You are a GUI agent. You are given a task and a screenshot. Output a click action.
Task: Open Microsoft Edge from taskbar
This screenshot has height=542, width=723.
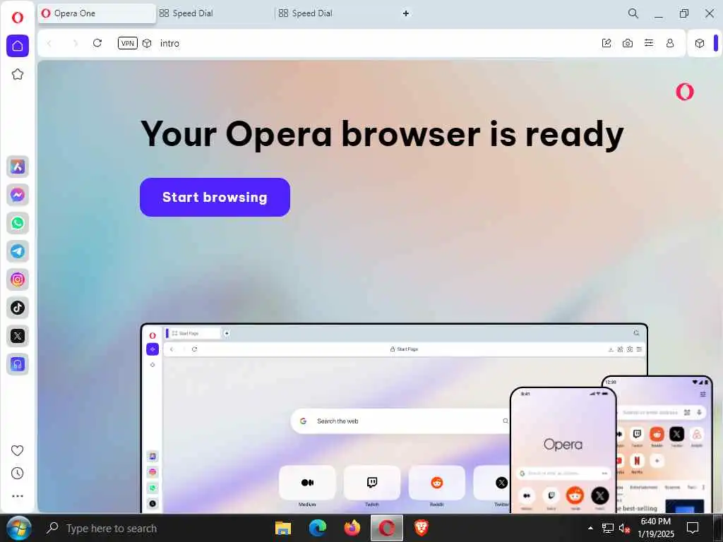pos(318,528)
